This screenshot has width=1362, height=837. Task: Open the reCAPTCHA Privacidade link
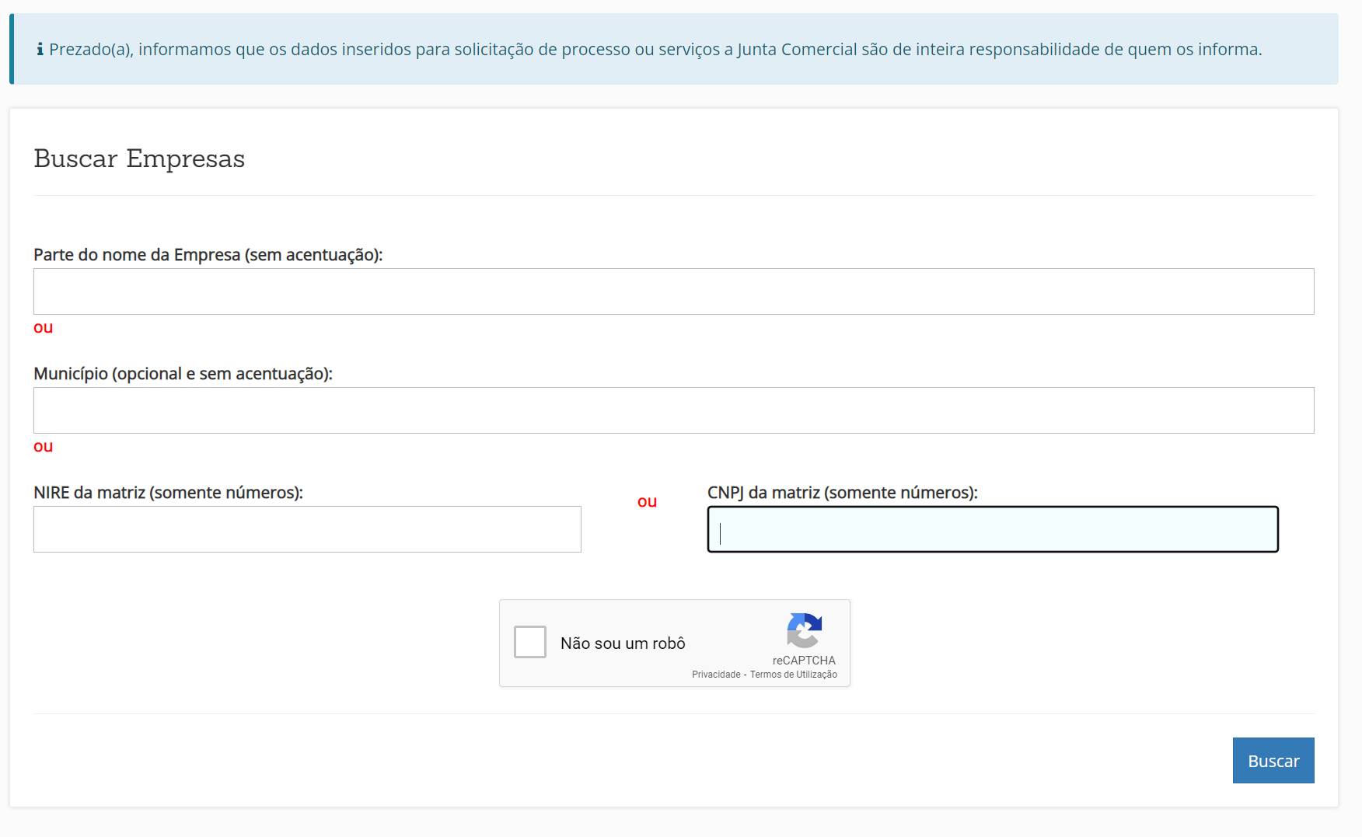(x=716, y=675)
